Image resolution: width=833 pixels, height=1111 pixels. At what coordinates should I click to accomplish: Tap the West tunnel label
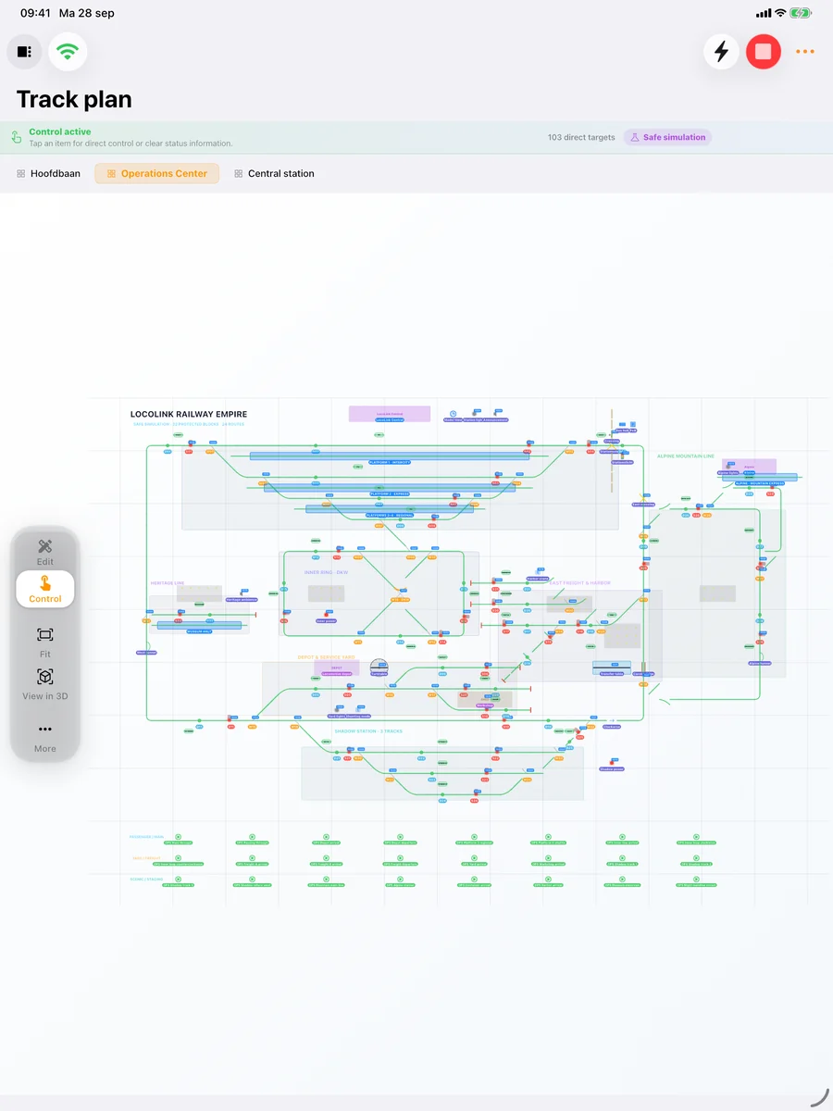click(x=146, y=653)
